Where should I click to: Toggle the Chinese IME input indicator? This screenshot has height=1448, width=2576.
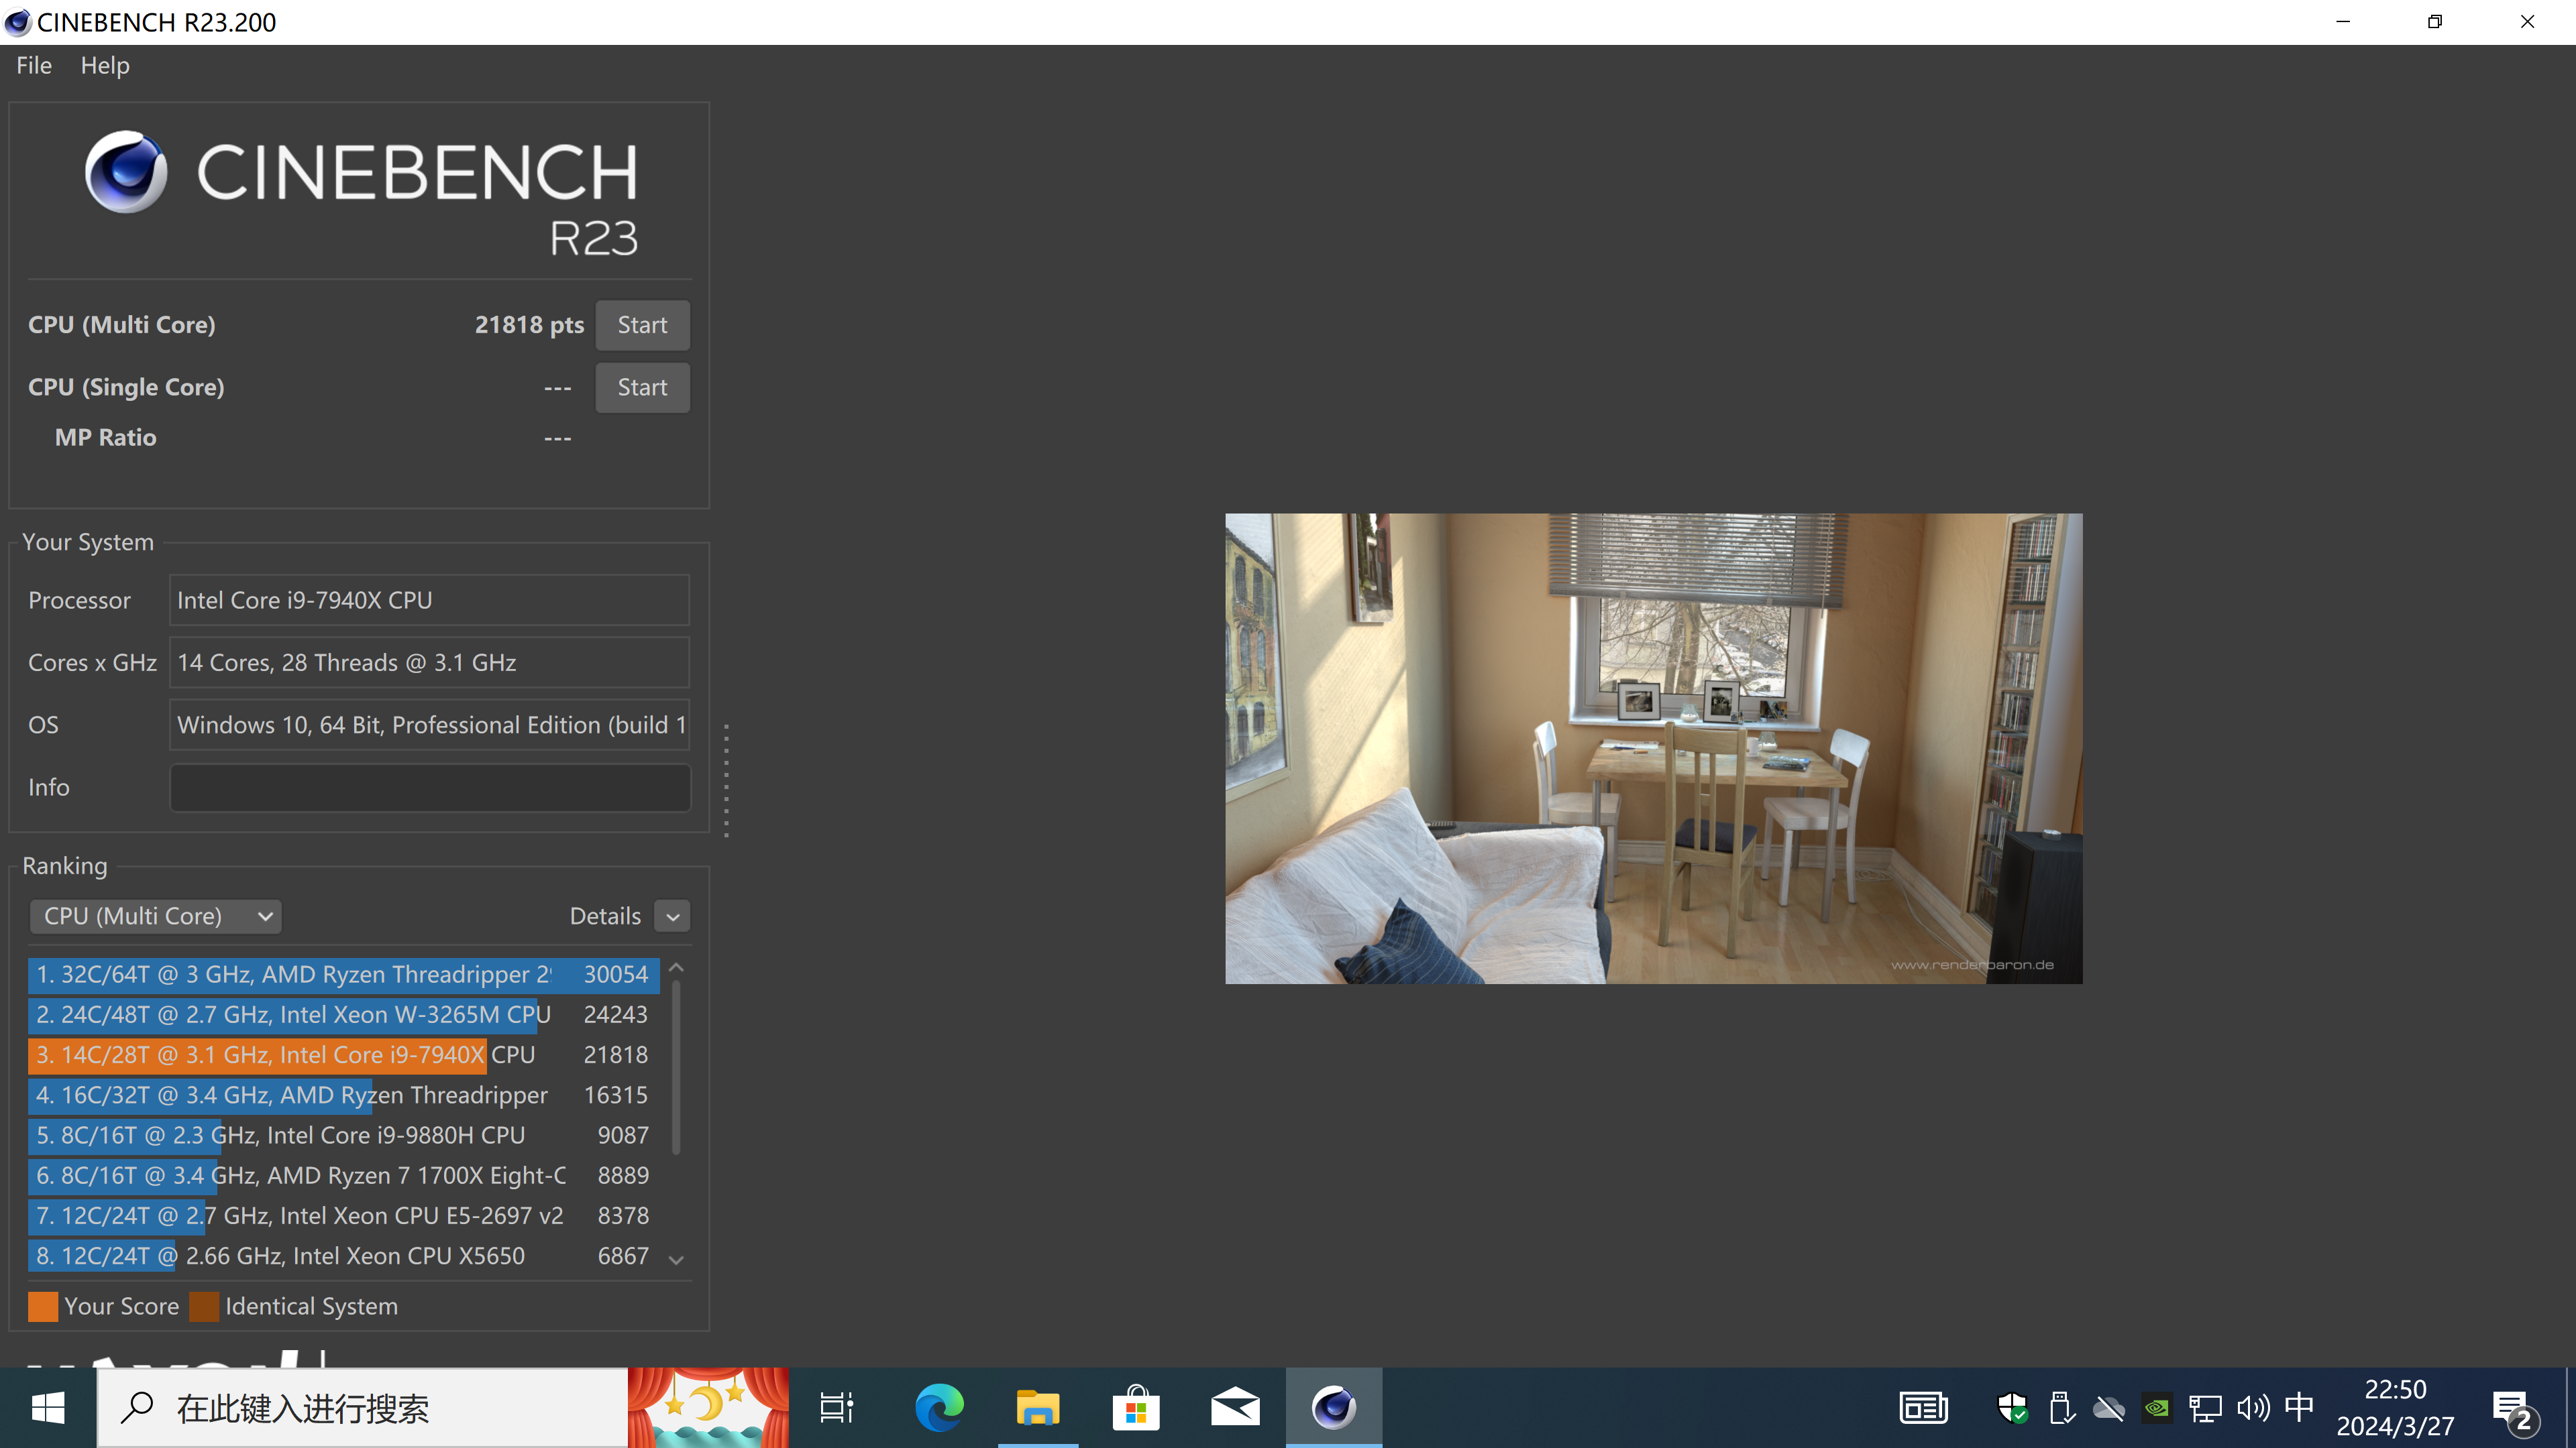coord(2300,1407)
